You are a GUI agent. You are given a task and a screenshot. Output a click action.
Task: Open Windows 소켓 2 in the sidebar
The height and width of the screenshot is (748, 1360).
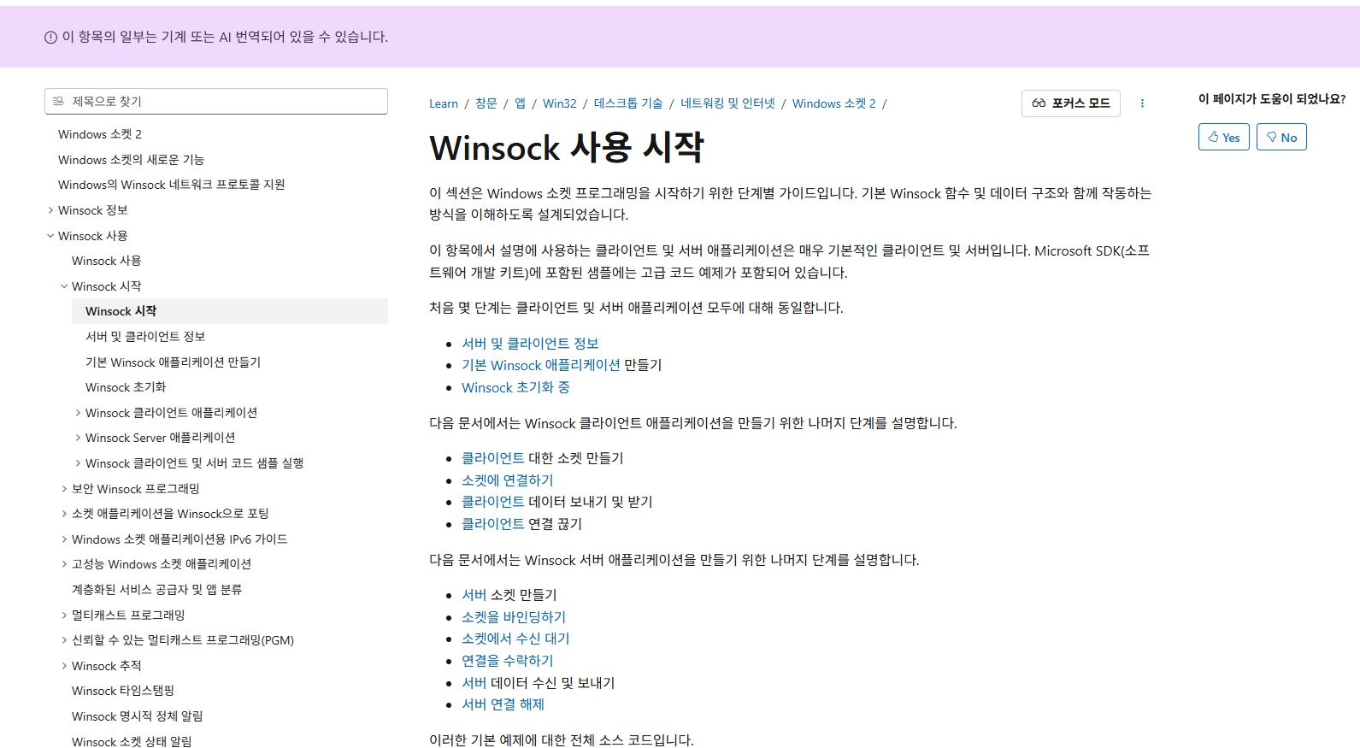click(x=100, y=134)
